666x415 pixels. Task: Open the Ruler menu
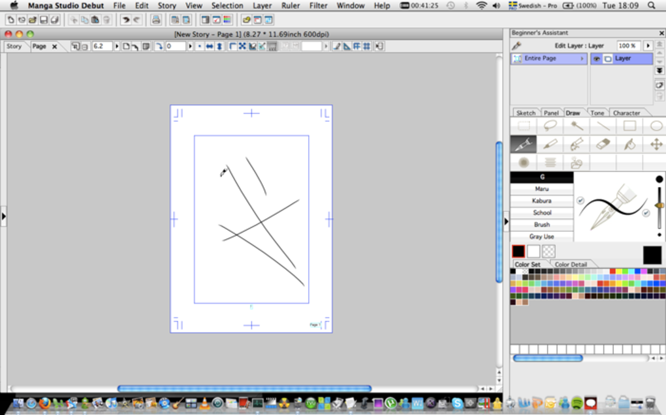pos(291,5)
